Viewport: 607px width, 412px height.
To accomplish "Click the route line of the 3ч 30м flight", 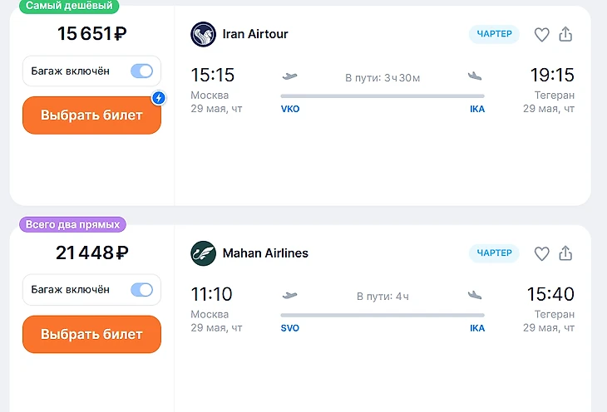I will point(382,96).
